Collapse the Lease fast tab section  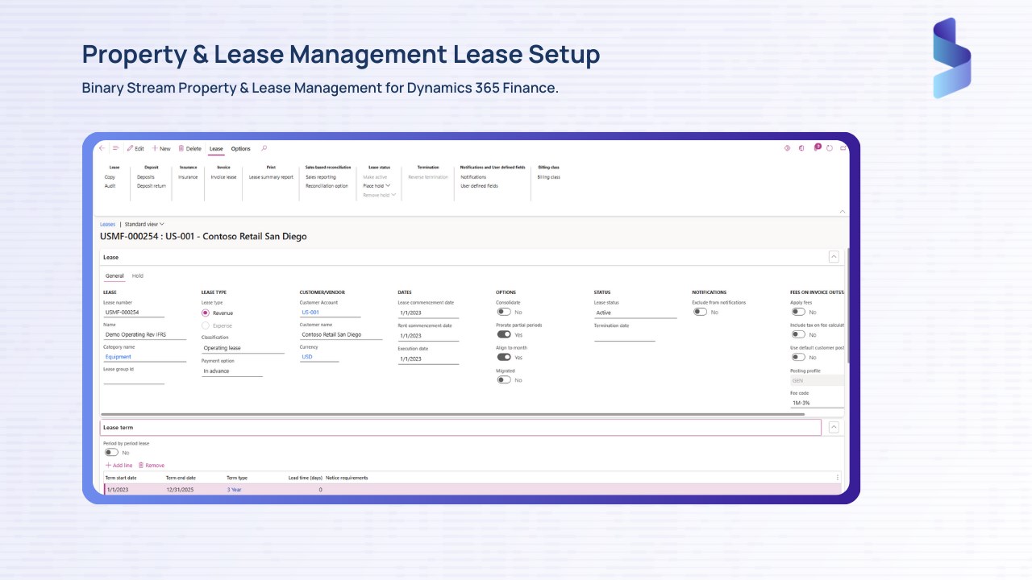834,257
